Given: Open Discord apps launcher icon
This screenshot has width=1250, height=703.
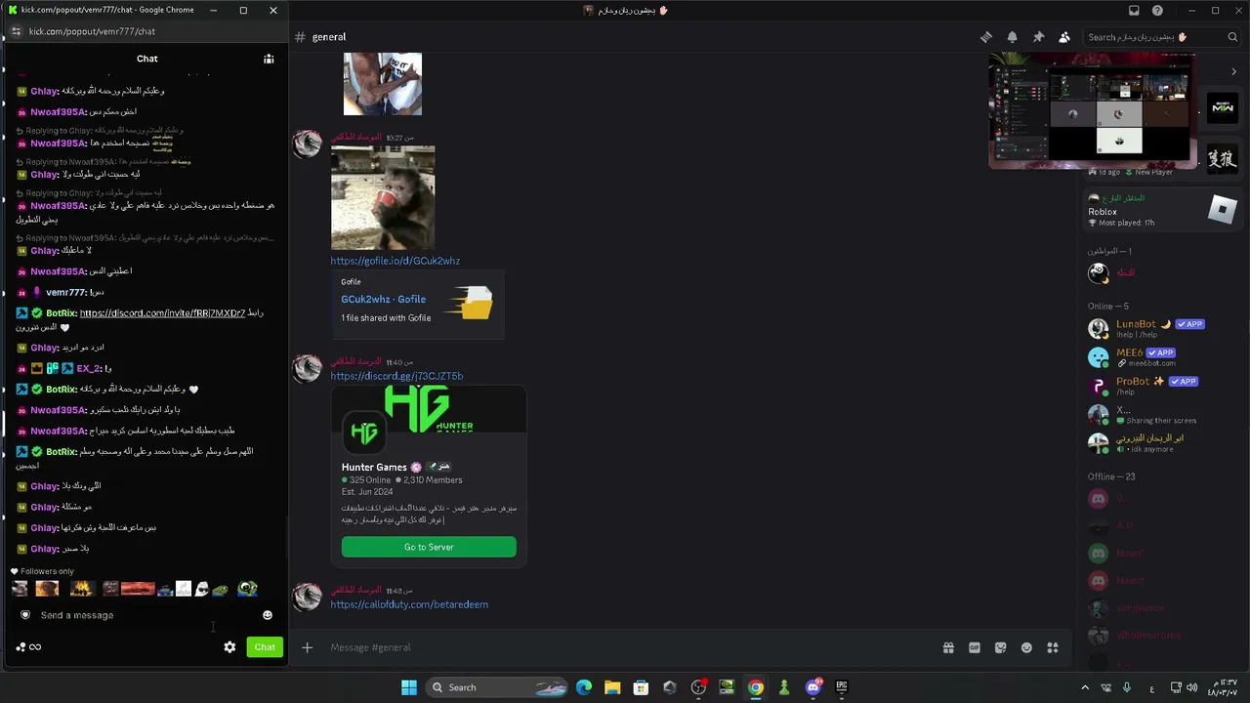Looking at the screenshot, I should 1053,647.
